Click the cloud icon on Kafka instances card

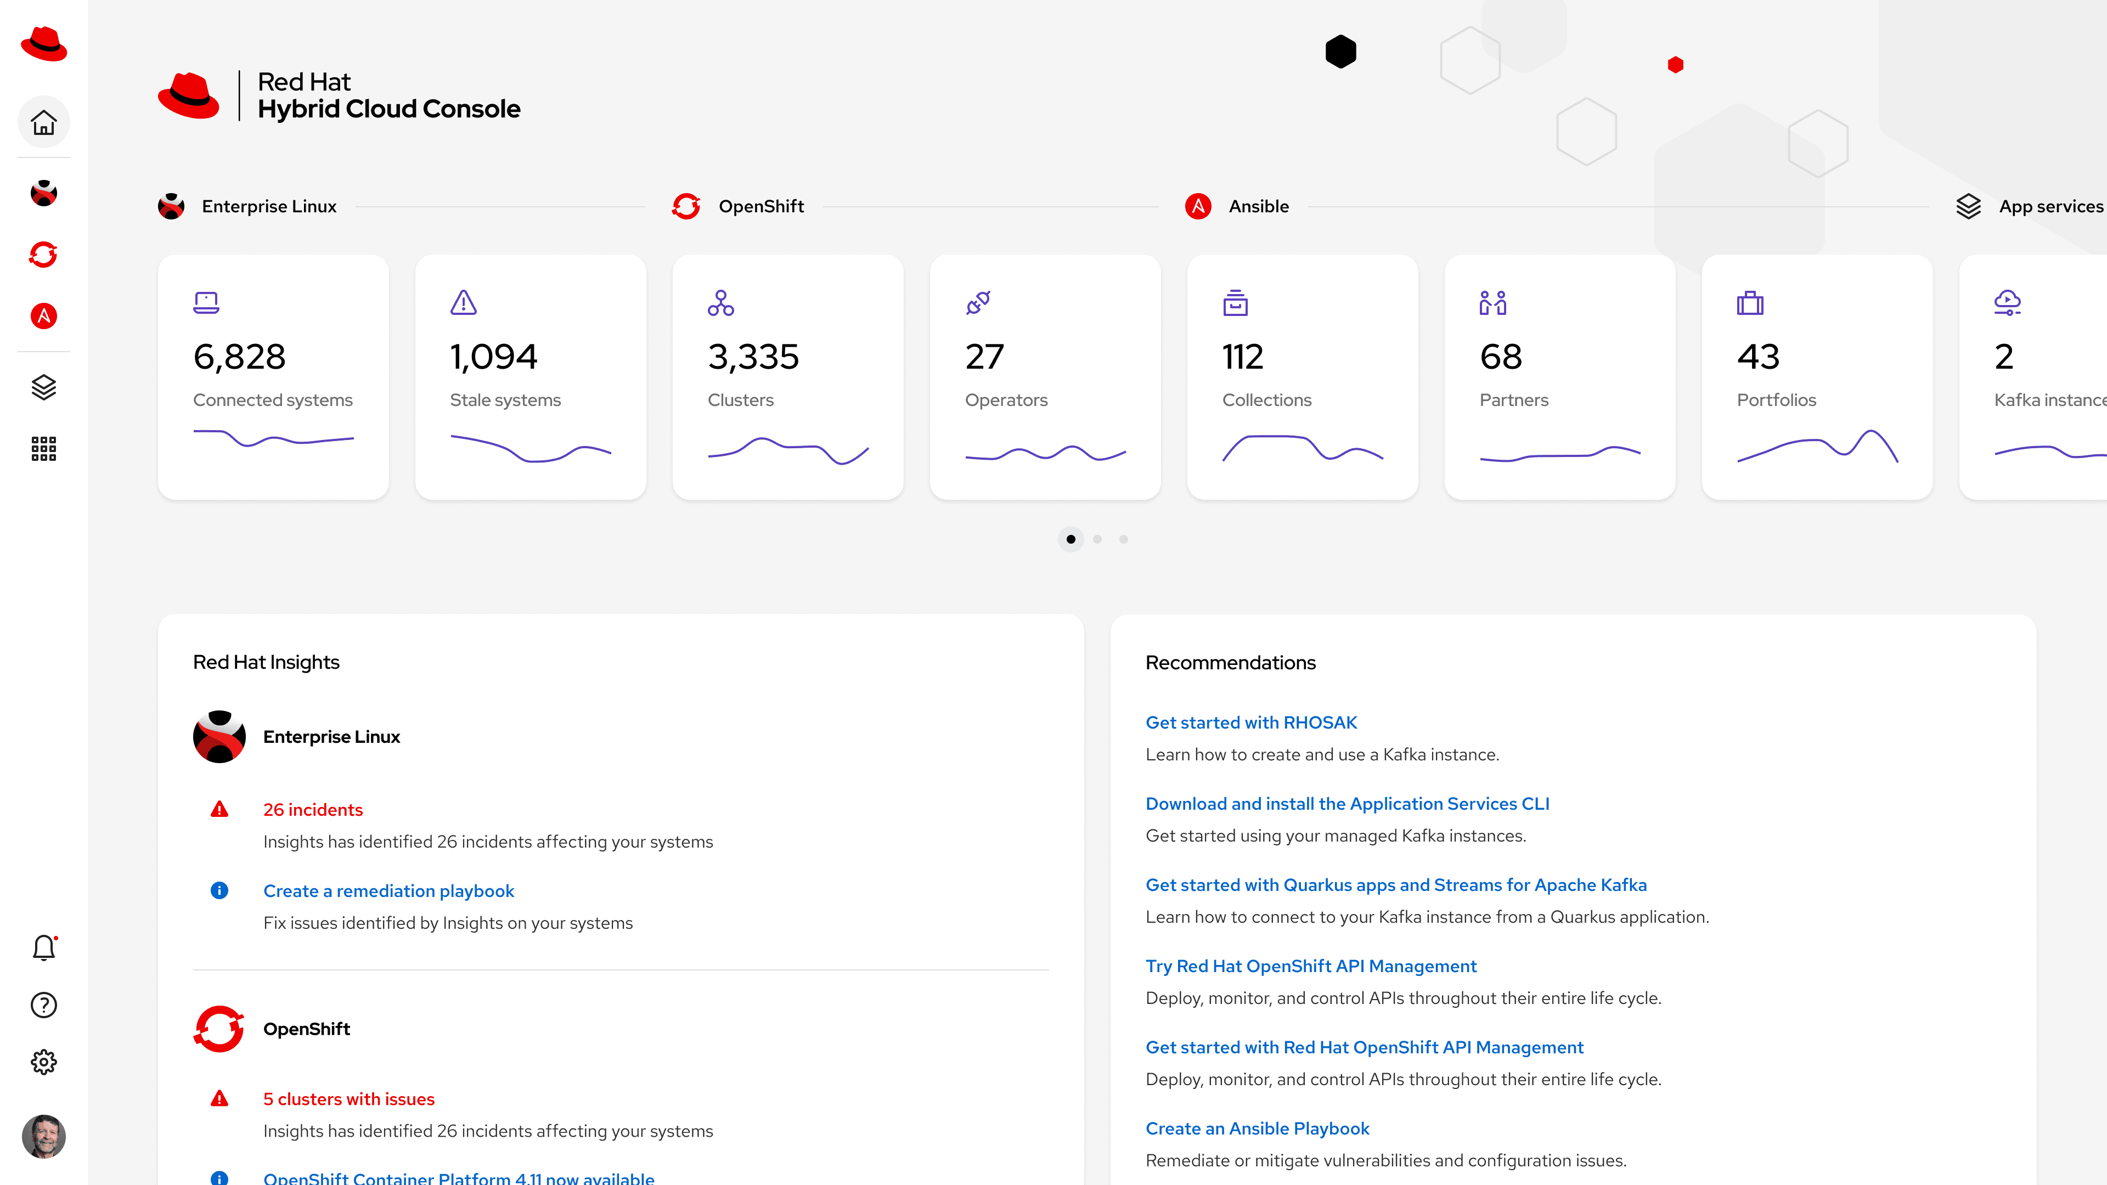click(x=2007, y=303)
